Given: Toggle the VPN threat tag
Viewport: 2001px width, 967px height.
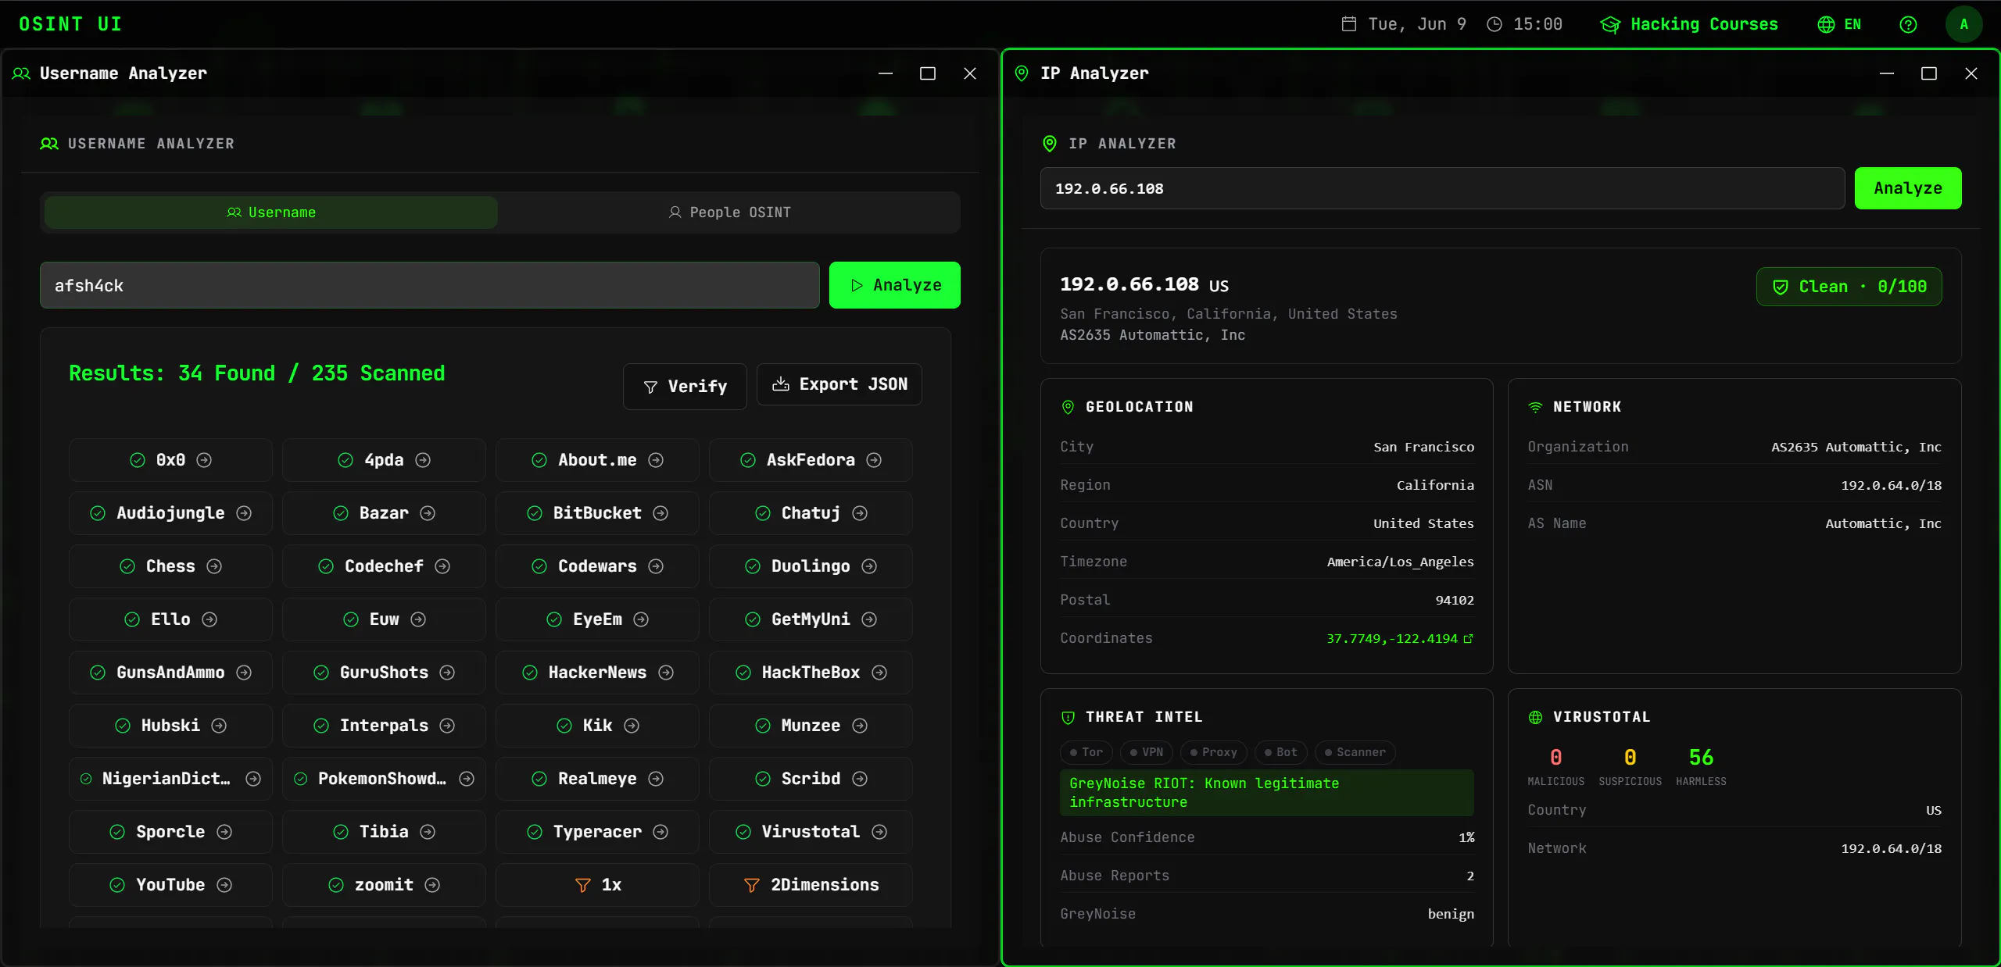Looking at the screenshot, I should 1147,752.
